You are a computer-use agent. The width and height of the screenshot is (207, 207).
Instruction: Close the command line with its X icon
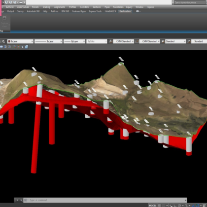click(17, 200)
